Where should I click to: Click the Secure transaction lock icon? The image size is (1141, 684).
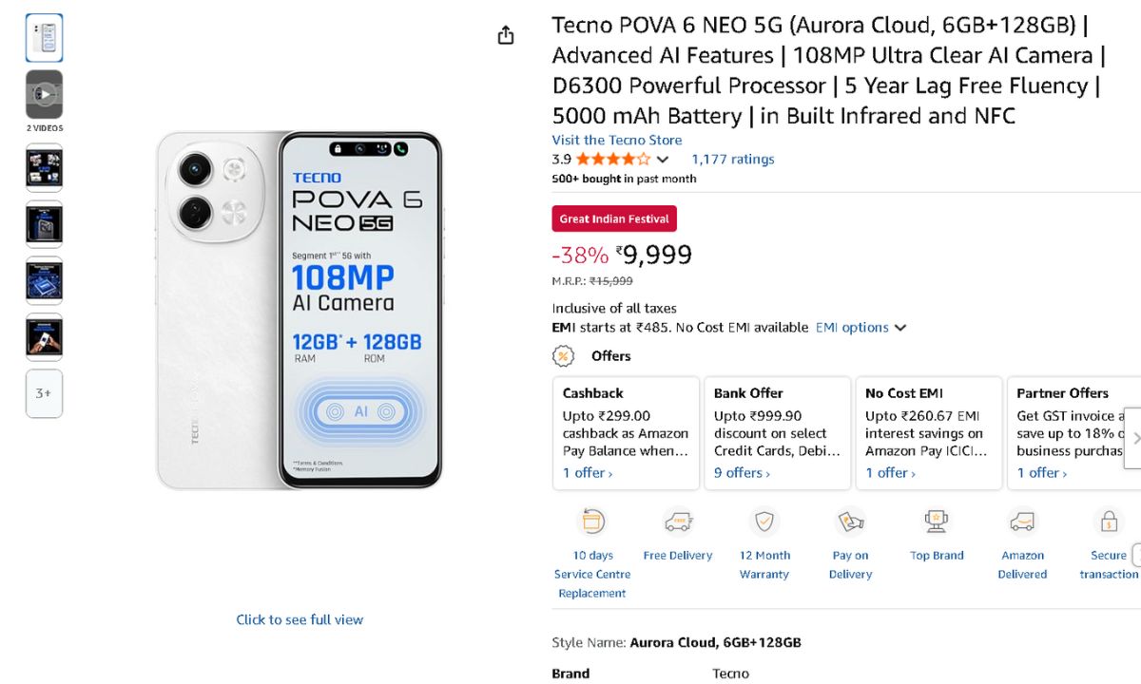click(x=1109, y=522)
